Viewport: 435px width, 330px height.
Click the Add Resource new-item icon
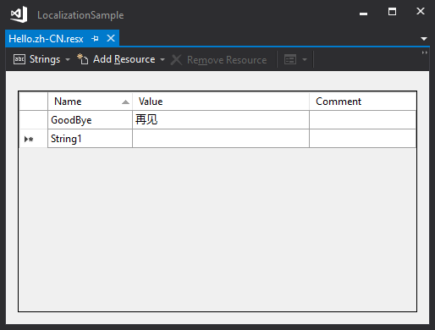click(82, 59)
